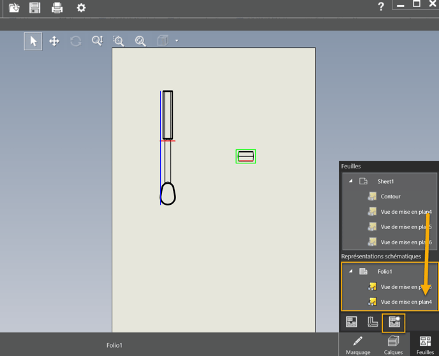This screenshot has height=356, width=439.
Task: Click the greyed 3D view cube icon
Action: click(x=163, y=41)
